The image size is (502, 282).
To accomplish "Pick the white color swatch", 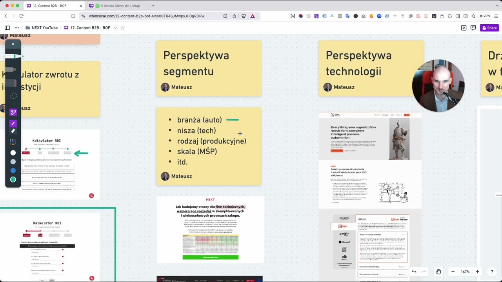I will 13,153.
